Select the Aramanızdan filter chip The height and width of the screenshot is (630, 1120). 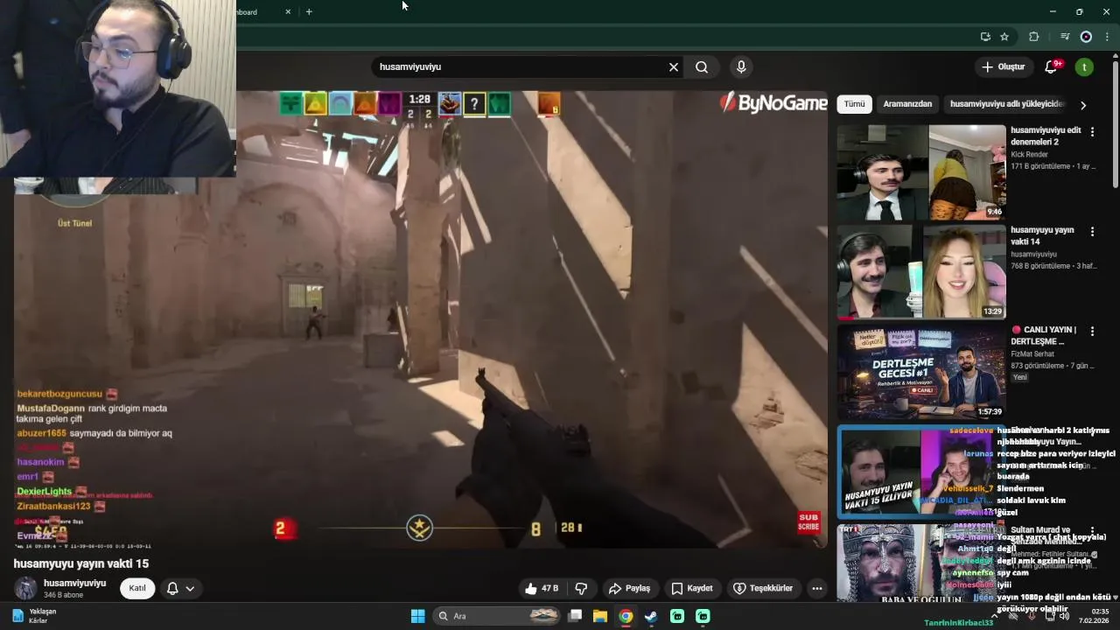(x=907, y=104)
